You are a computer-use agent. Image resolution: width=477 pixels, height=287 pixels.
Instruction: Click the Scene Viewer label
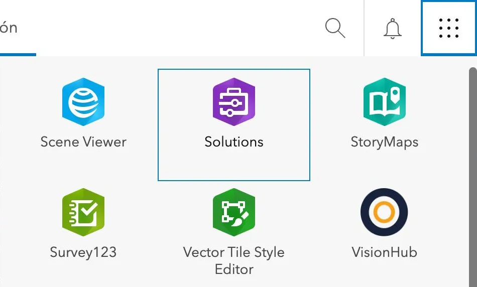(x=83, y=142)
